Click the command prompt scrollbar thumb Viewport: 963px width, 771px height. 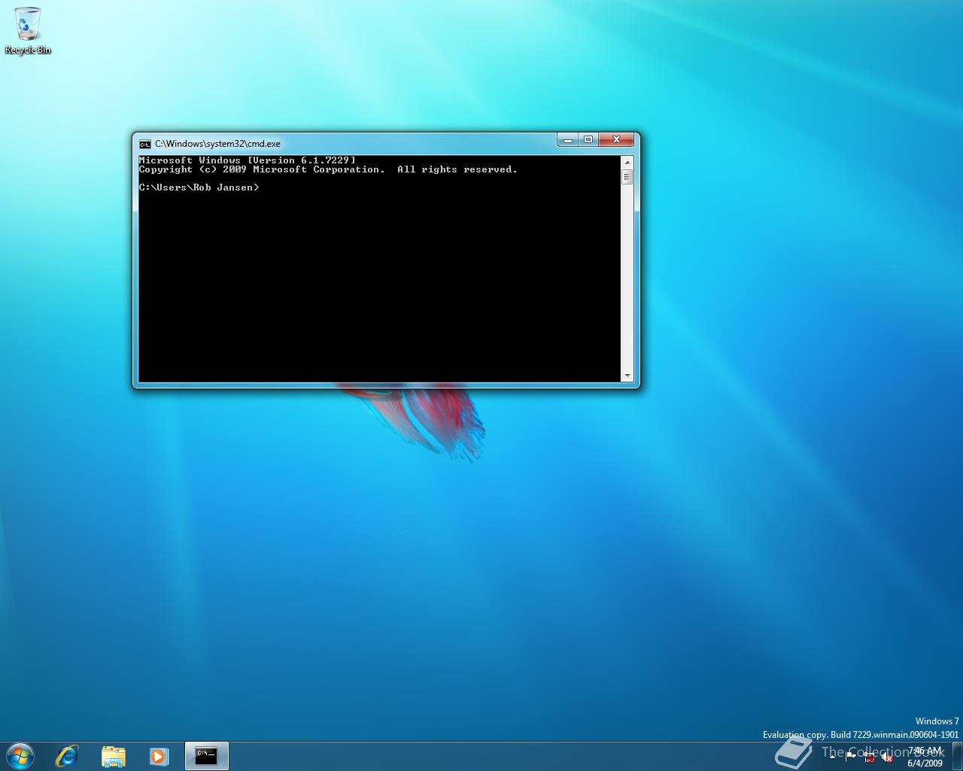point(627,177)
